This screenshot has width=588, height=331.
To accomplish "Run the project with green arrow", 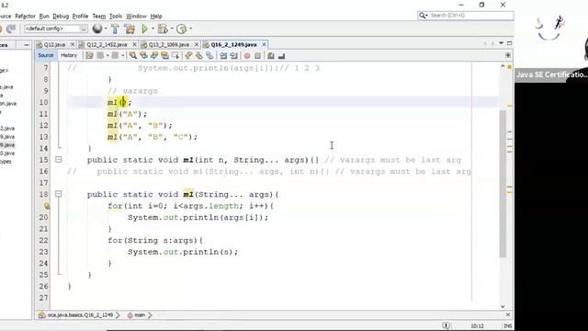I will [x=145, y=29].
